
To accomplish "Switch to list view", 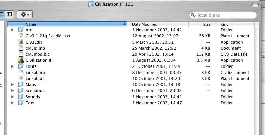I will (x=2, y=14).
